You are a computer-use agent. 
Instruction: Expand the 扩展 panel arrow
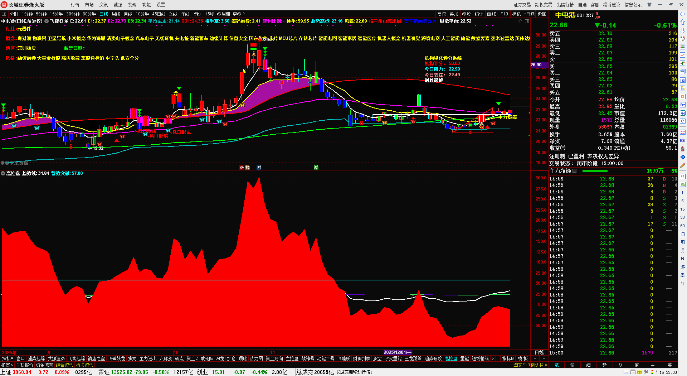pos(7,365)
